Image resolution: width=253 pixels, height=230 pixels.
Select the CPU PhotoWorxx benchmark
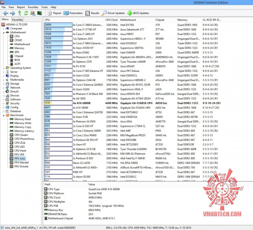(22, 139)
